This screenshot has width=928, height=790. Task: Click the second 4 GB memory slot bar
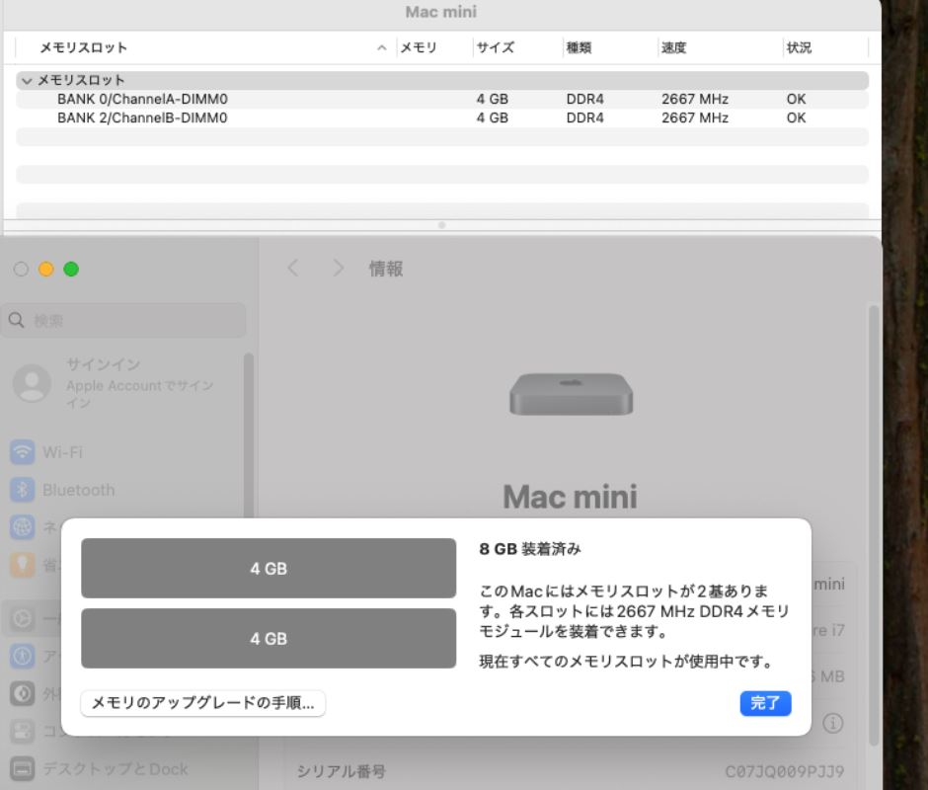pos(269,638)
